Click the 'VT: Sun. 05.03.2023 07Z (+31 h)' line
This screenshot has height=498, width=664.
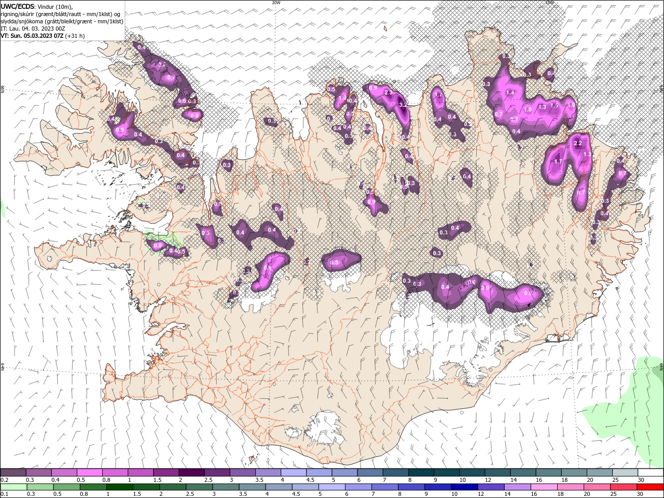click(x=43, y=36)
